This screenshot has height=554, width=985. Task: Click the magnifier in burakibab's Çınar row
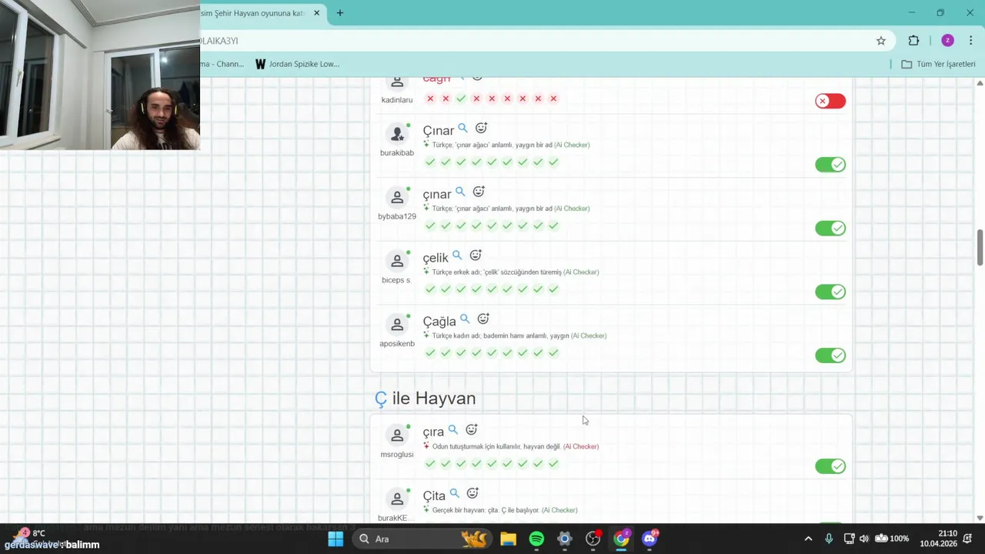coord(463,128)
